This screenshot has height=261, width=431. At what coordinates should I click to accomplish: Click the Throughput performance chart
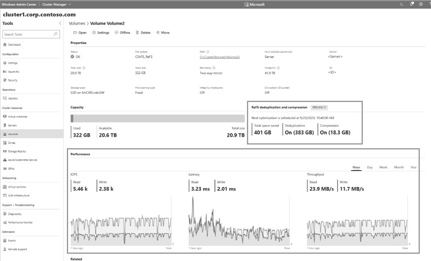pos(357,221)
